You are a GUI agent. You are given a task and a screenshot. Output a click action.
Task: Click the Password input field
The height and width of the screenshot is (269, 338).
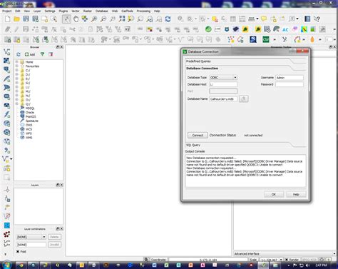tap(290, 84)
